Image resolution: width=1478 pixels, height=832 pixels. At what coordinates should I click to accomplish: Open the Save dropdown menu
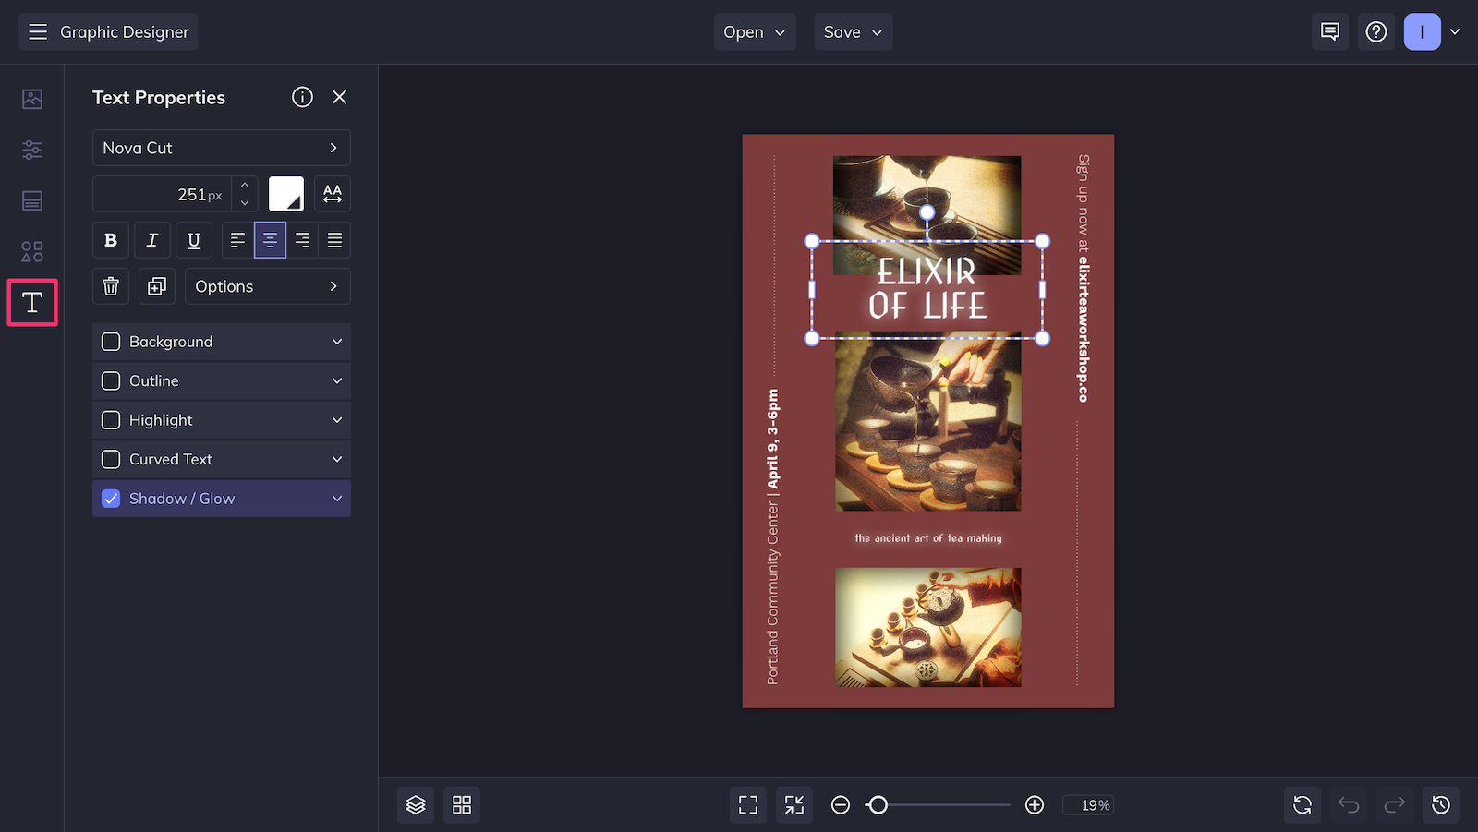tap(852, 31)
